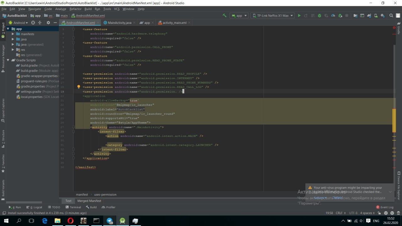The height and width of the screenshot is (226, 402).
Task: Click Select Opened File target icon
Action: (x=33, y=23)
